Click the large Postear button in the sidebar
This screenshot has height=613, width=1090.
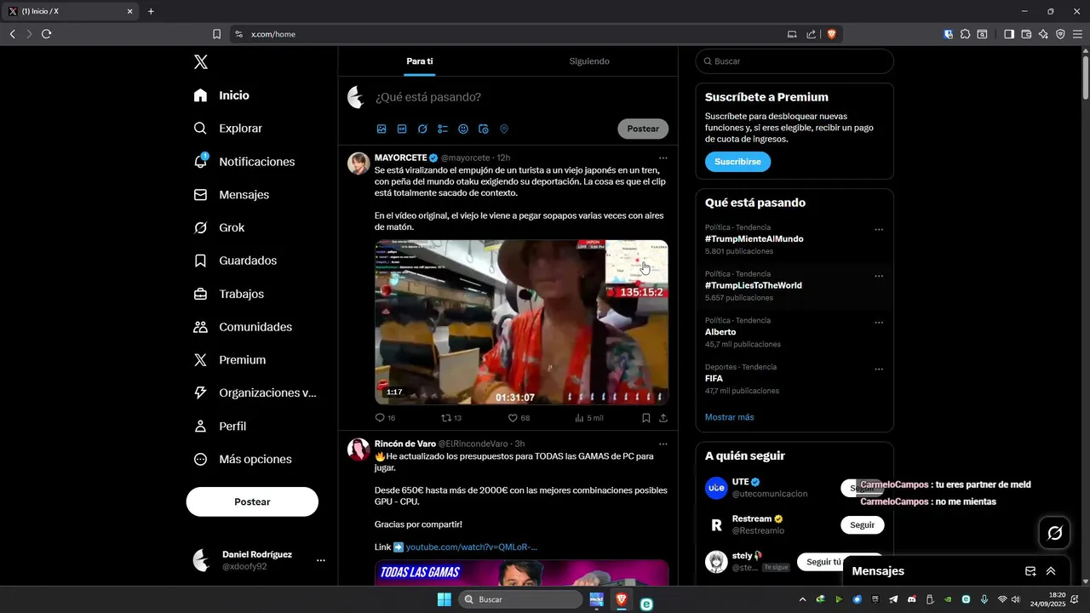[252, 501]
